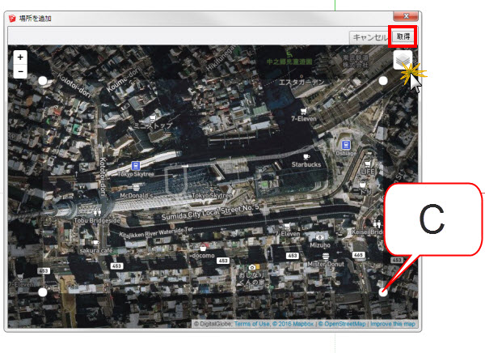Click the McDonald's restaurant icon
This screenshot has height=353, width=485.
[136, 188]
